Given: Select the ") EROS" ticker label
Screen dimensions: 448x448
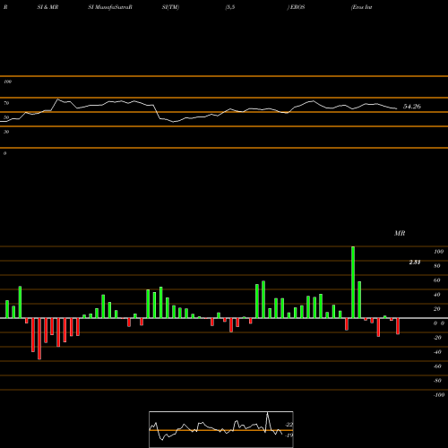Looking at the screenshot, I should (x=296, y=7).
